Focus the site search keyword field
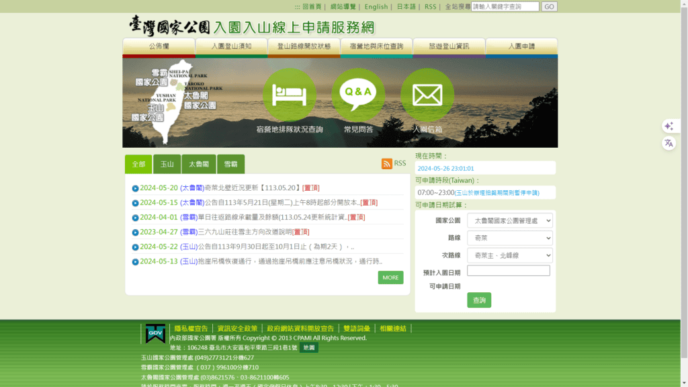 point(505,7)
